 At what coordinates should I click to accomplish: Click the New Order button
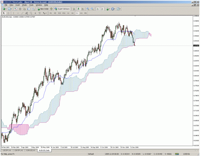pyautogui.click(x=43, y=9)
